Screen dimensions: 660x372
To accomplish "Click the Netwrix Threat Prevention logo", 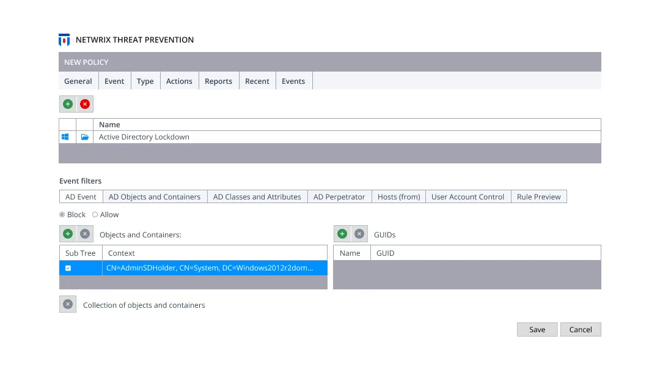I will [x=64, y=40].
